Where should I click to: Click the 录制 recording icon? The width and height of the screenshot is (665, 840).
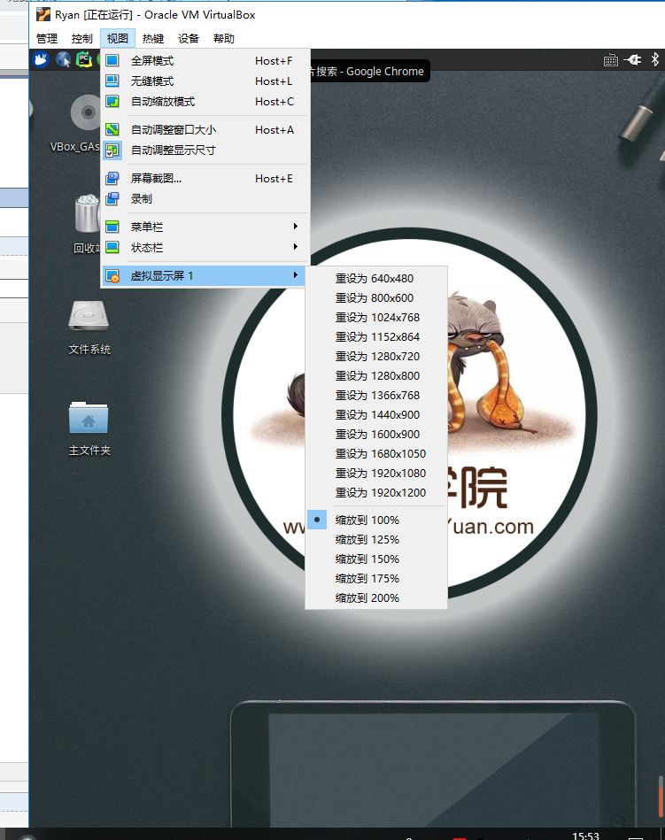coord(112,199)
